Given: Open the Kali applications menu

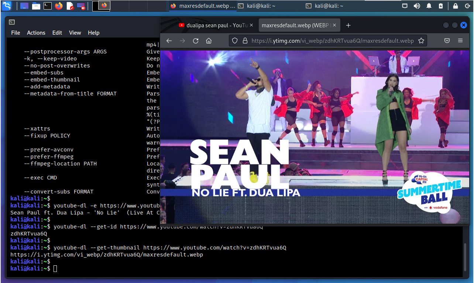Looking at the screenshot, I should (7, 6).
